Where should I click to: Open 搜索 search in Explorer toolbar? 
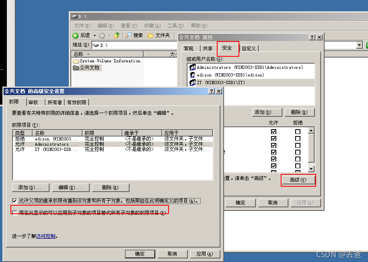point(134,35)
